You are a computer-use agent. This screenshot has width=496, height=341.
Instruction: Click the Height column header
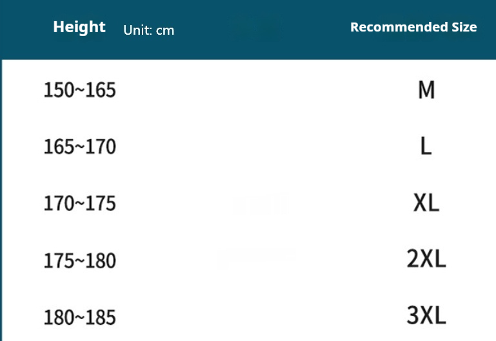tap(79, 27)
